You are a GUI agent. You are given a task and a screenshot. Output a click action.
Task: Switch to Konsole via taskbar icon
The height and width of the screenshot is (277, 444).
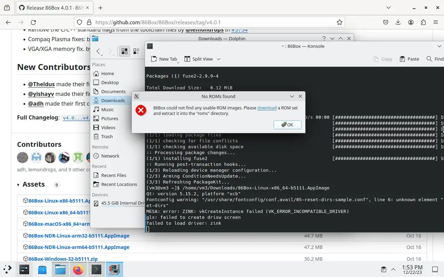pos(96,269)
